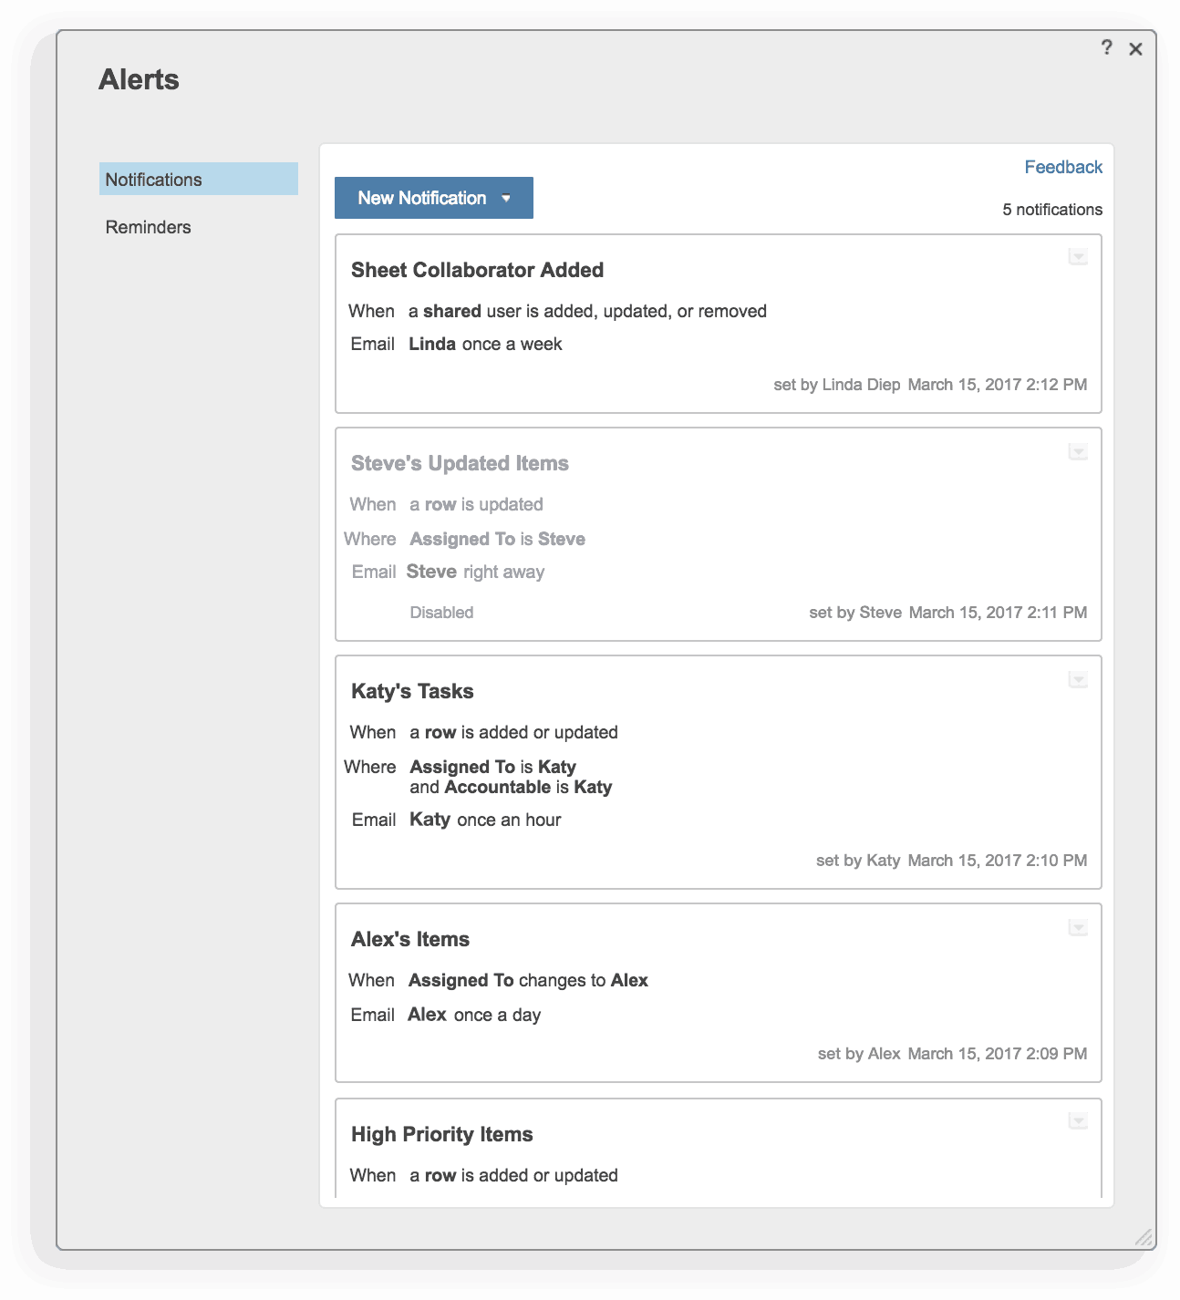
Task: Click the Disabled status on Steve's notification
Action: 441,613
